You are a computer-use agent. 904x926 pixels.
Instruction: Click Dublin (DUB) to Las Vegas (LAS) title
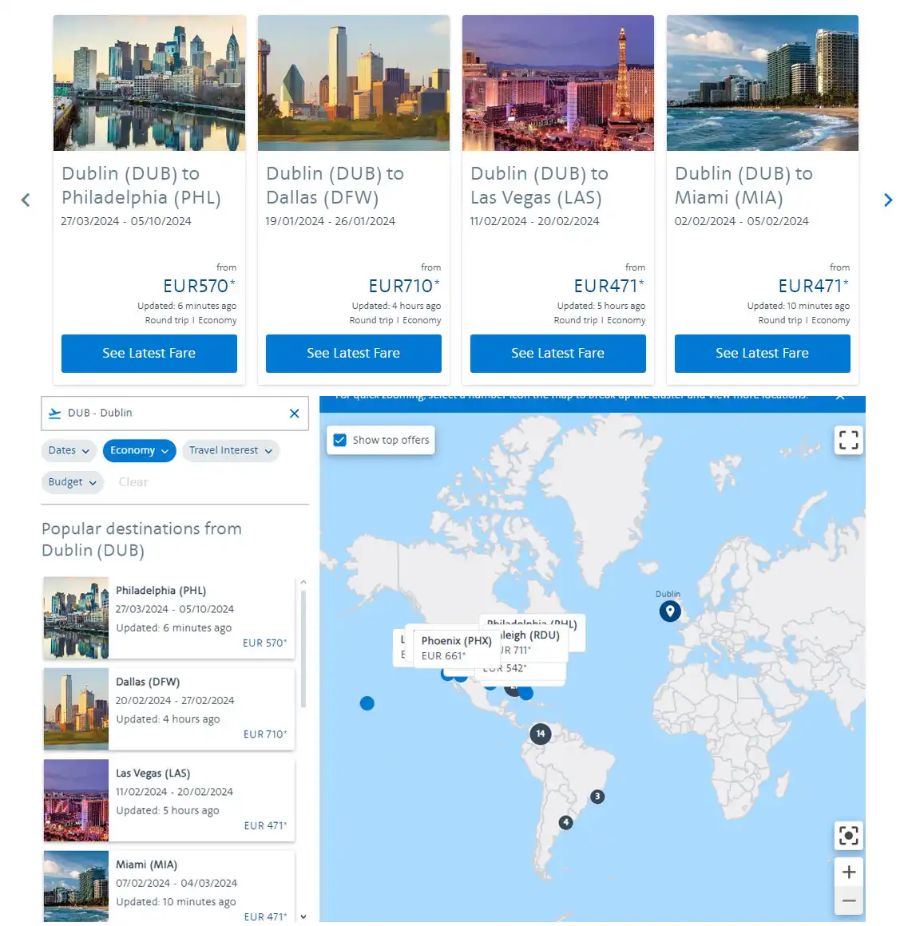(539, 185)
